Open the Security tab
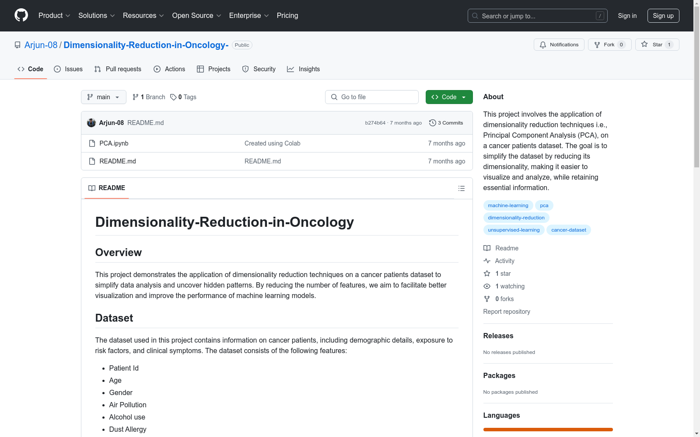This screenshot has width=700, height=437. (x=259, y=69)
